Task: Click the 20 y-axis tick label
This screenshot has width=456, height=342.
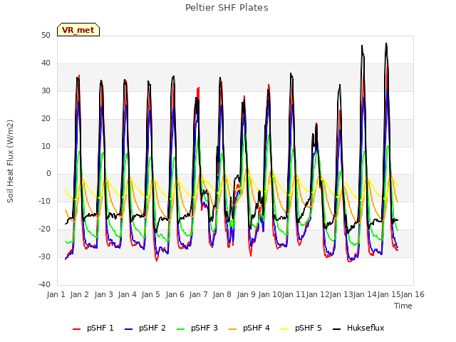Action: [x=46, y=119]
